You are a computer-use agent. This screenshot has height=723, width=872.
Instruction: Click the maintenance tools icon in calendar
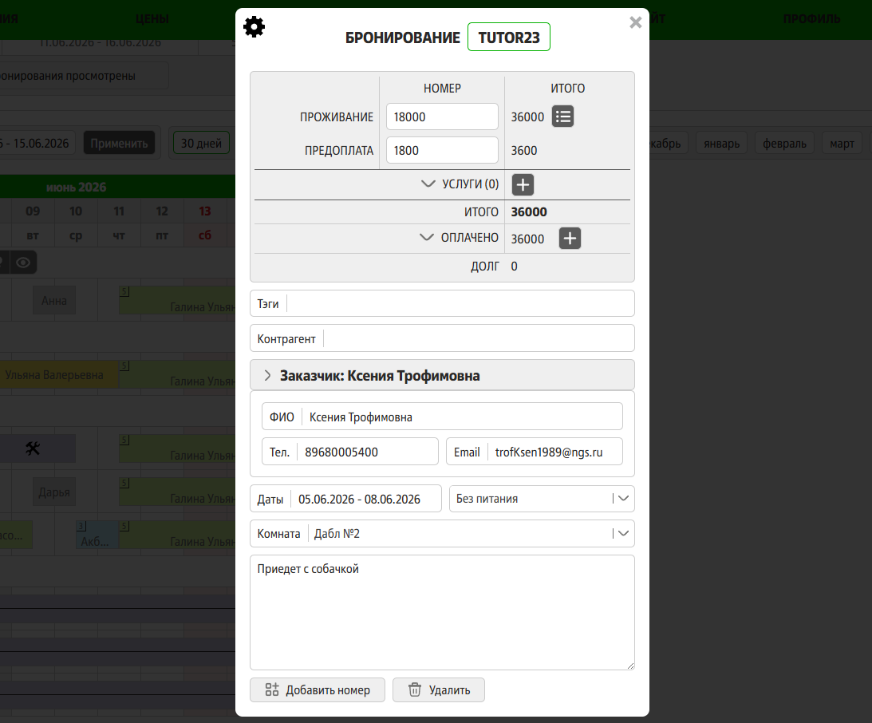click(33, 448)
